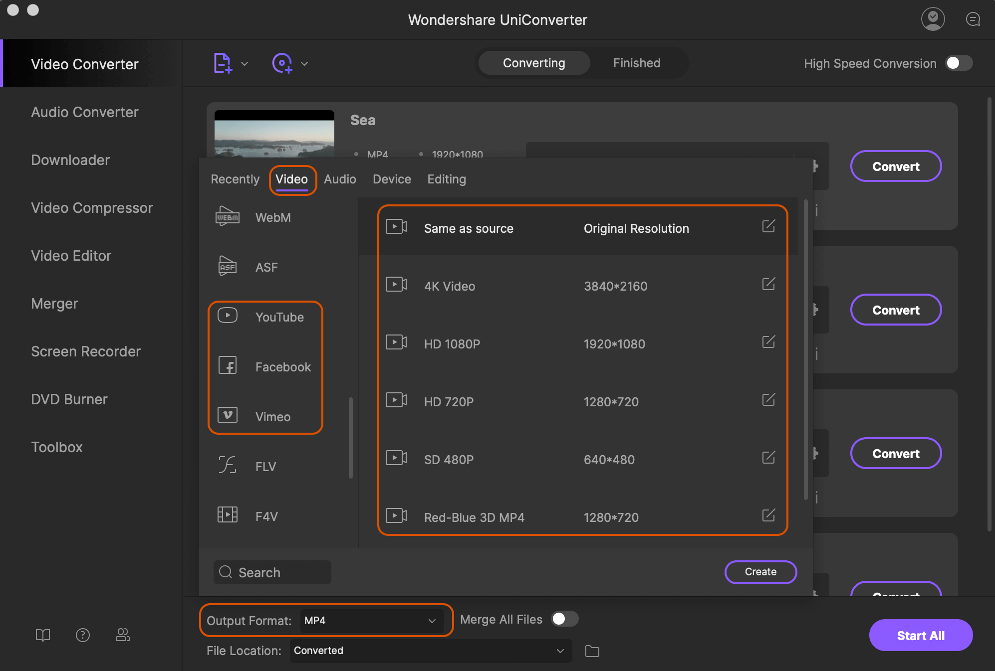Image resolution: width=995 pixels, height=671 pixels.
Task: Select the Video tab in format picker
Action: click(x=292, y=179)
